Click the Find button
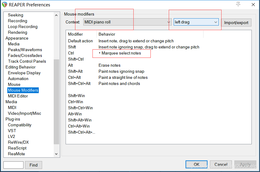 34,165
